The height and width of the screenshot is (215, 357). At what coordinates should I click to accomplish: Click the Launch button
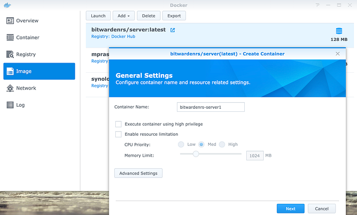(98, 16)
